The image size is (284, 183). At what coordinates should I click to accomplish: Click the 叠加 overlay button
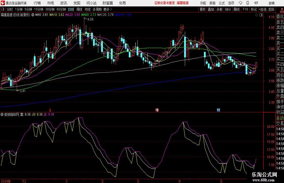[211, 9]
